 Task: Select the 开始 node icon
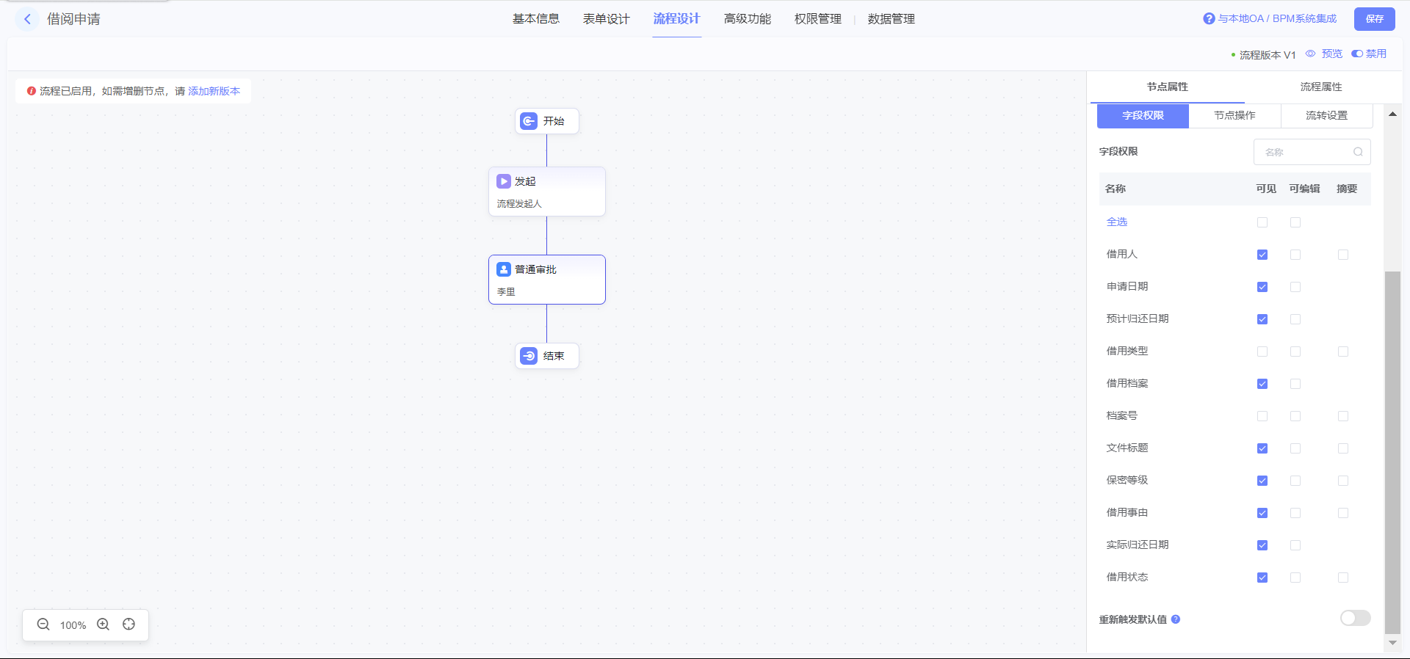pyautogui.click(x=529, y=121)
